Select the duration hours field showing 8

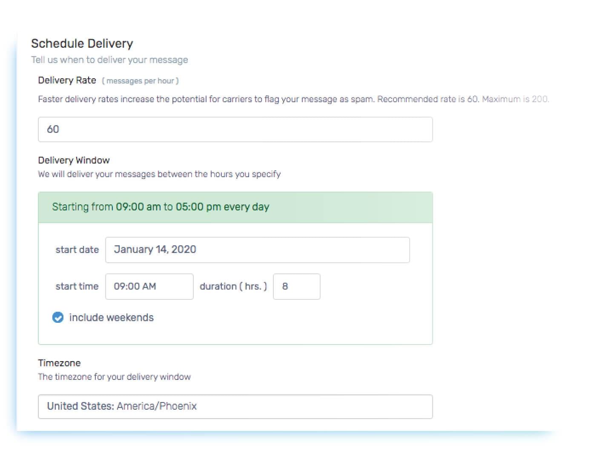pos(296,286)
